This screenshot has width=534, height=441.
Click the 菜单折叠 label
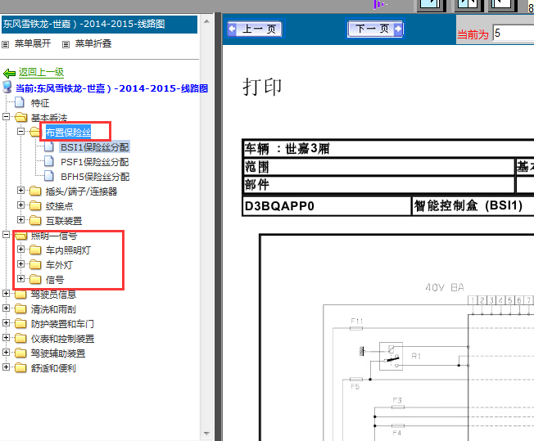pyautogui.click(x=93, y=43)
